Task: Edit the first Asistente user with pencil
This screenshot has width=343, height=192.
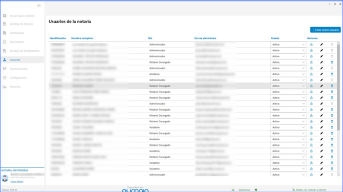Action: [321, 74]
